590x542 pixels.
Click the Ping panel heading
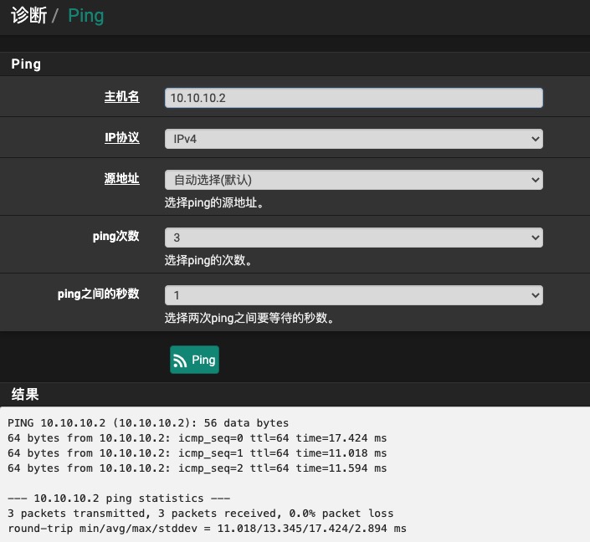tap(26, 64)
